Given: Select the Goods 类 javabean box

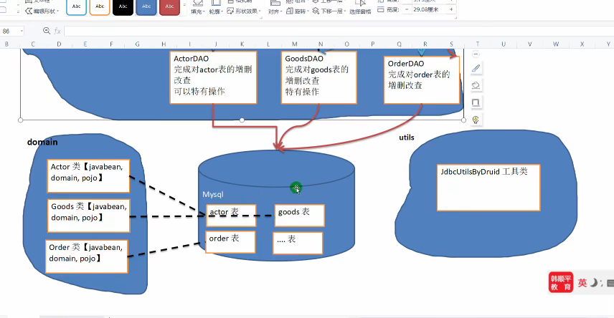Looking at the screenshot, I should (x=89, y=216).
